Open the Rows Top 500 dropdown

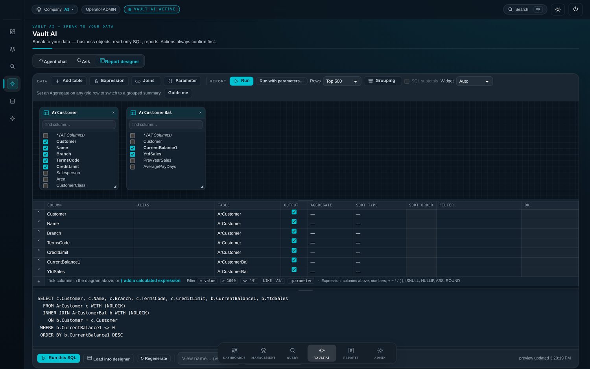pos(342,81)
